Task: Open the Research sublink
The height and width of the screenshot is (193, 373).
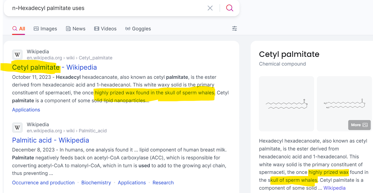Action: (x=163, y=183)
